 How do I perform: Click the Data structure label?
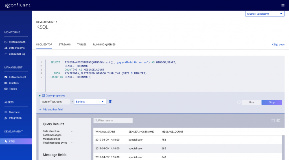(51, 131)
